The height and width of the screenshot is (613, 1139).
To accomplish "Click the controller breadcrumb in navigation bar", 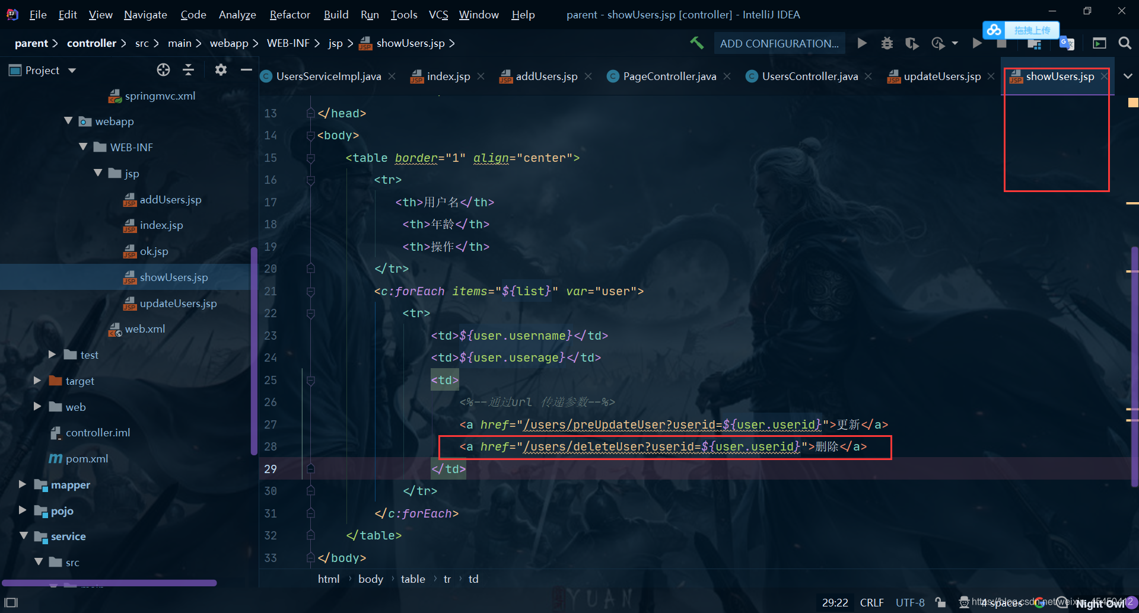I will (x=91, y=43).
